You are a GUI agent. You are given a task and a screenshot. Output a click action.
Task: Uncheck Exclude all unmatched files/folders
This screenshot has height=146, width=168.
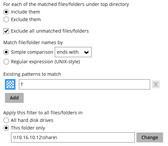point(6,31)
